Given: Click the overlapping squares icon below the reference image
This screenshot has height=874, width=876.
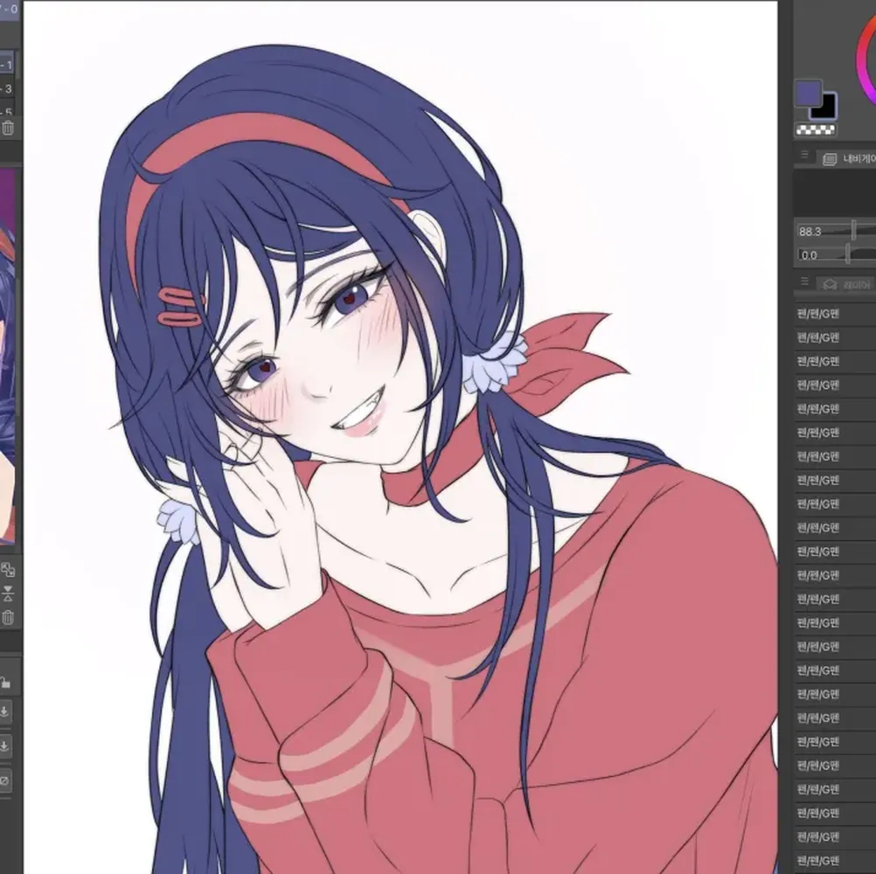Looking at the screenshot, I should tap(8, 570).
